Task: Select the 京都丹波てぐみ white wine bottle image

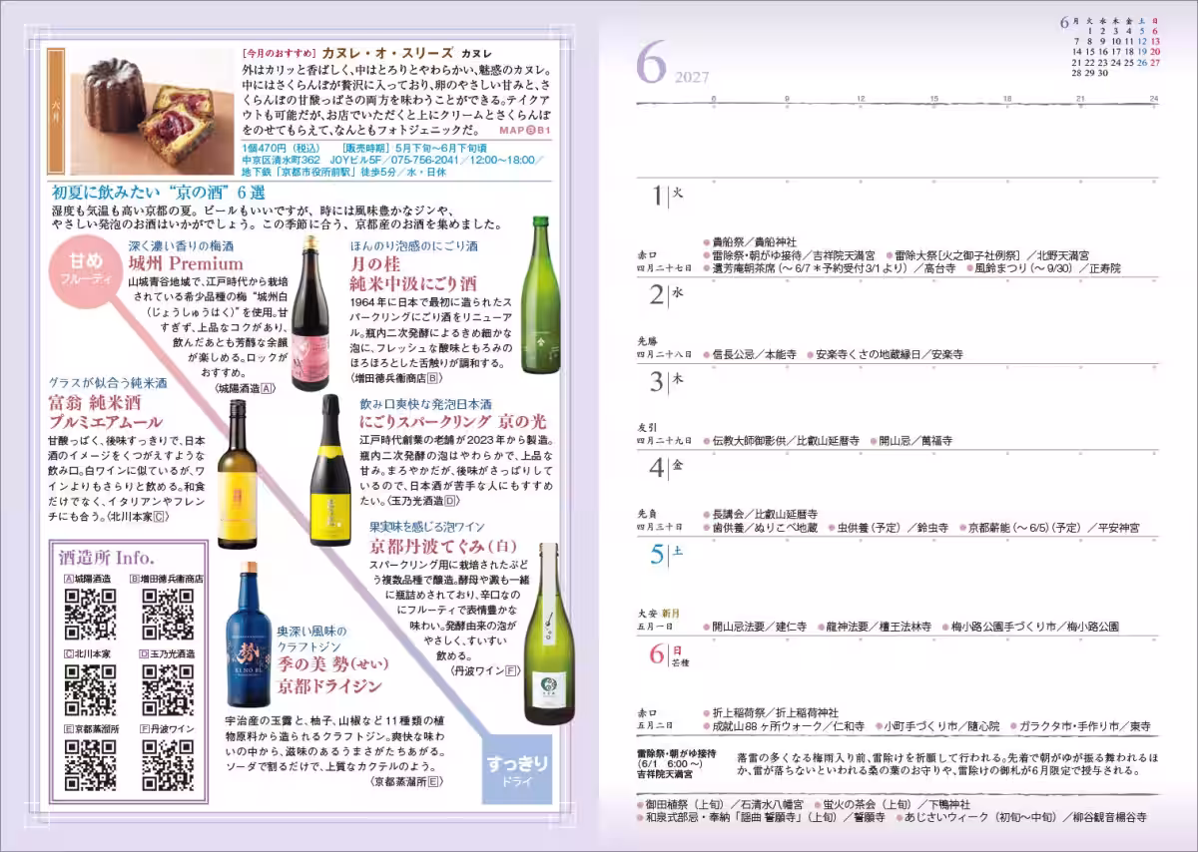Action: pyautogui.click(x=549, y=633)
